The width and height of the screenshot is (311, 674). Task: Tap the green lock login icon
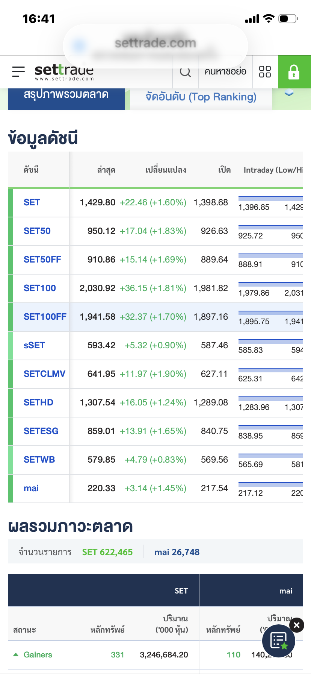294,72
